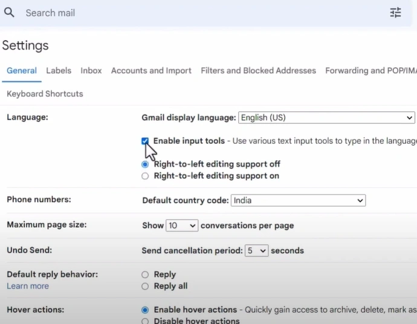Open the Send cancellation period dropdown

(256, 251)
